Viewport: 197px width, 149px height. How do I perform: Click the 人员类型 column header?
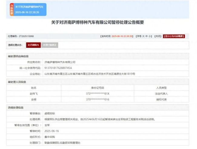click(162, 88)
